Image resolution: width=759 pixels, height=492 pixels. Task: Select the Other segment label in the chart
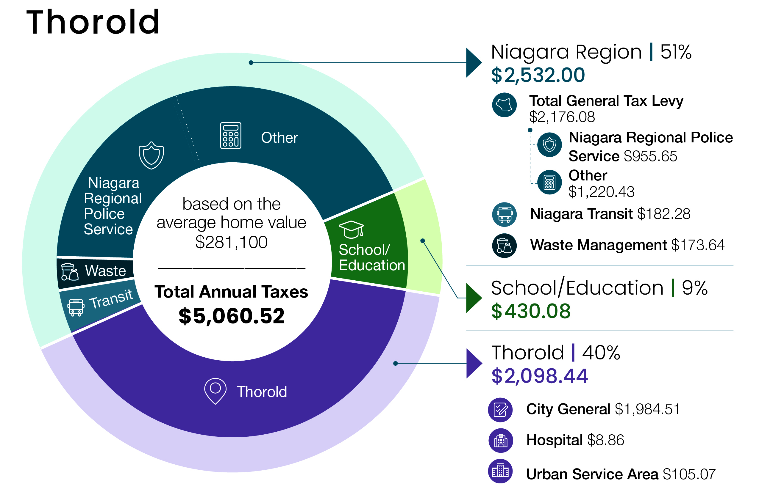pos(279,138)
